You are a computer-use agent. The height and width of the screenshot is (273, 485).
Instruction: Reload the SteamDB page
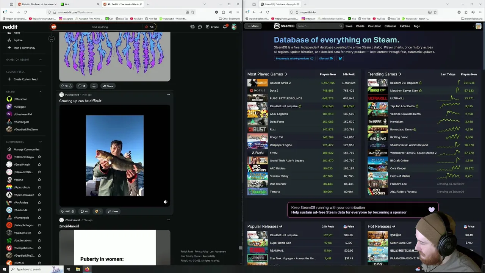coord(268,12)
